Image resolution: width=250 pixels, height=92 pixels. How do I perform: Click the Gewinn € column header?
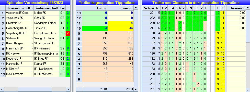tap(236, 8)
